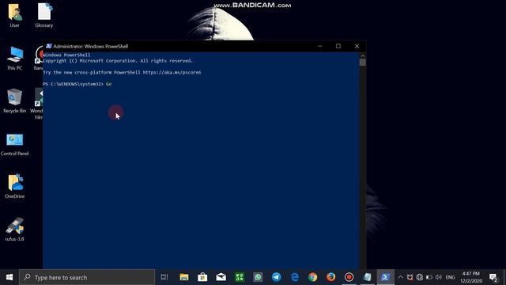506x285 pixels.
Task: Close the Administrator PowerShell window
Action: click(357, 46)
